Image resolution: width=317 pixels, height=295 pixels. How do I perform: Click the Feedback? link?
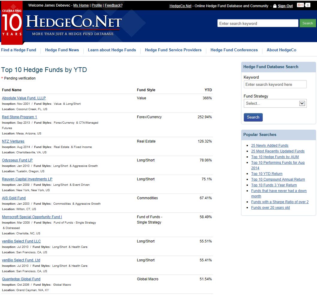click(x=114, y=5)
